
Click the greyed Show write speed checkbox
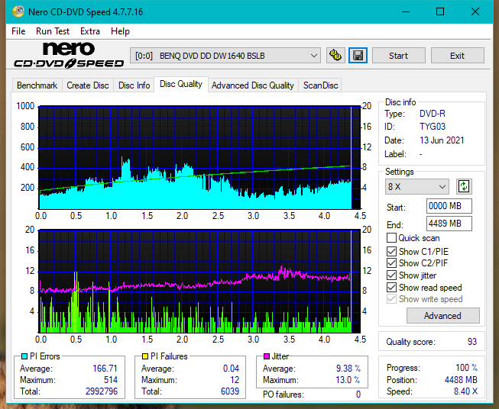[391, 299]
